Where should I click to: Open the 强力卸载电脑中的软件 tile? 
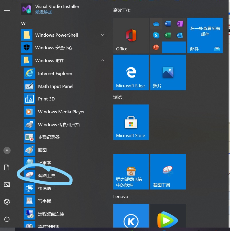pos(131,172)
